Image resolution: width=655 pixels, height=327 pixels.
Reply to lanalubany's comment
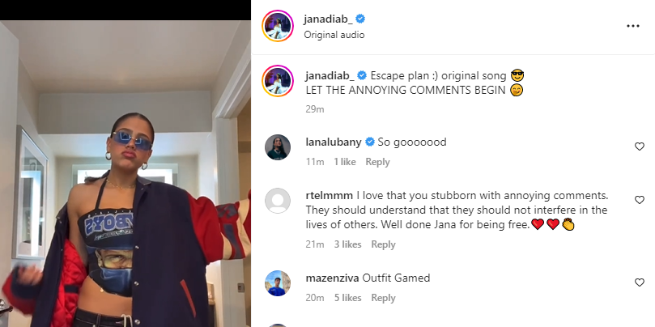tap(377, 162)
